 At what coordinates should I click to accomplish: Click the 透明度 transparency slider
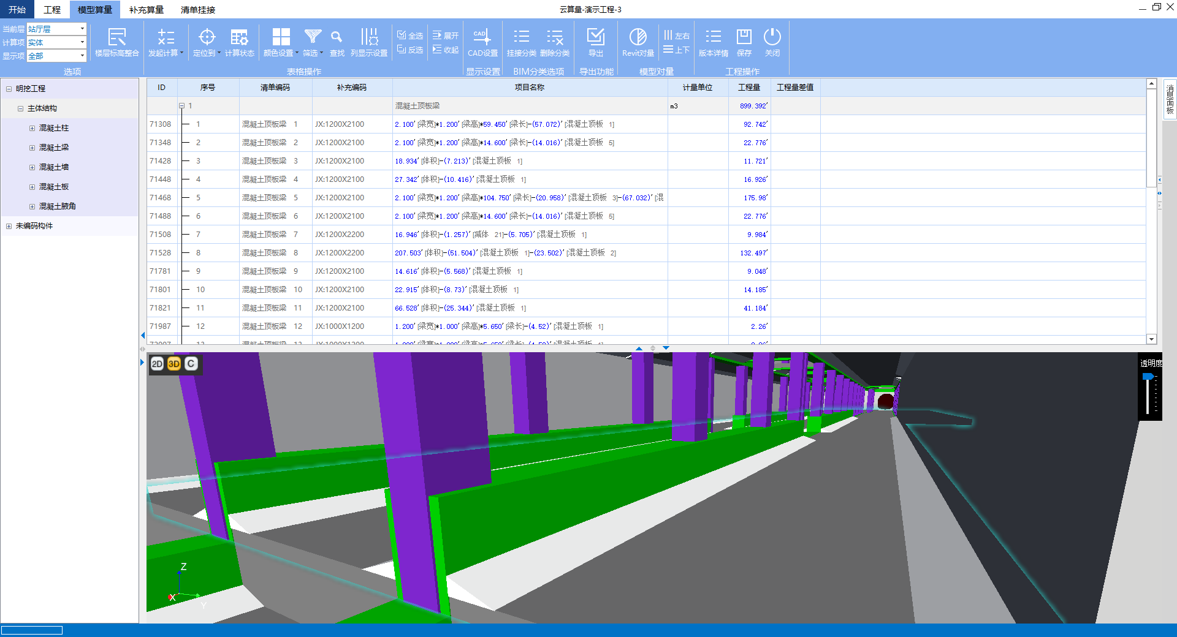[x=1148, y=377]
